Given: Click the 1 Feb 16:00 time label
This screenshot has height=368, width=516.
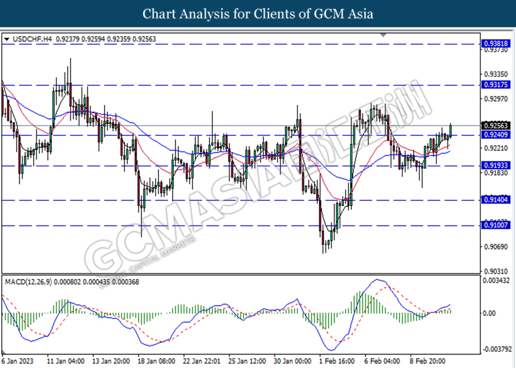Looking at the screenshot, I should click(337, 361).
